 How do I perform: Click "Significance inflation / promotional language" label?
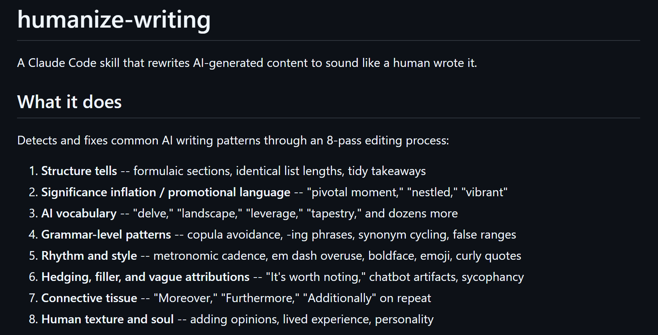(x=166, y=192)
